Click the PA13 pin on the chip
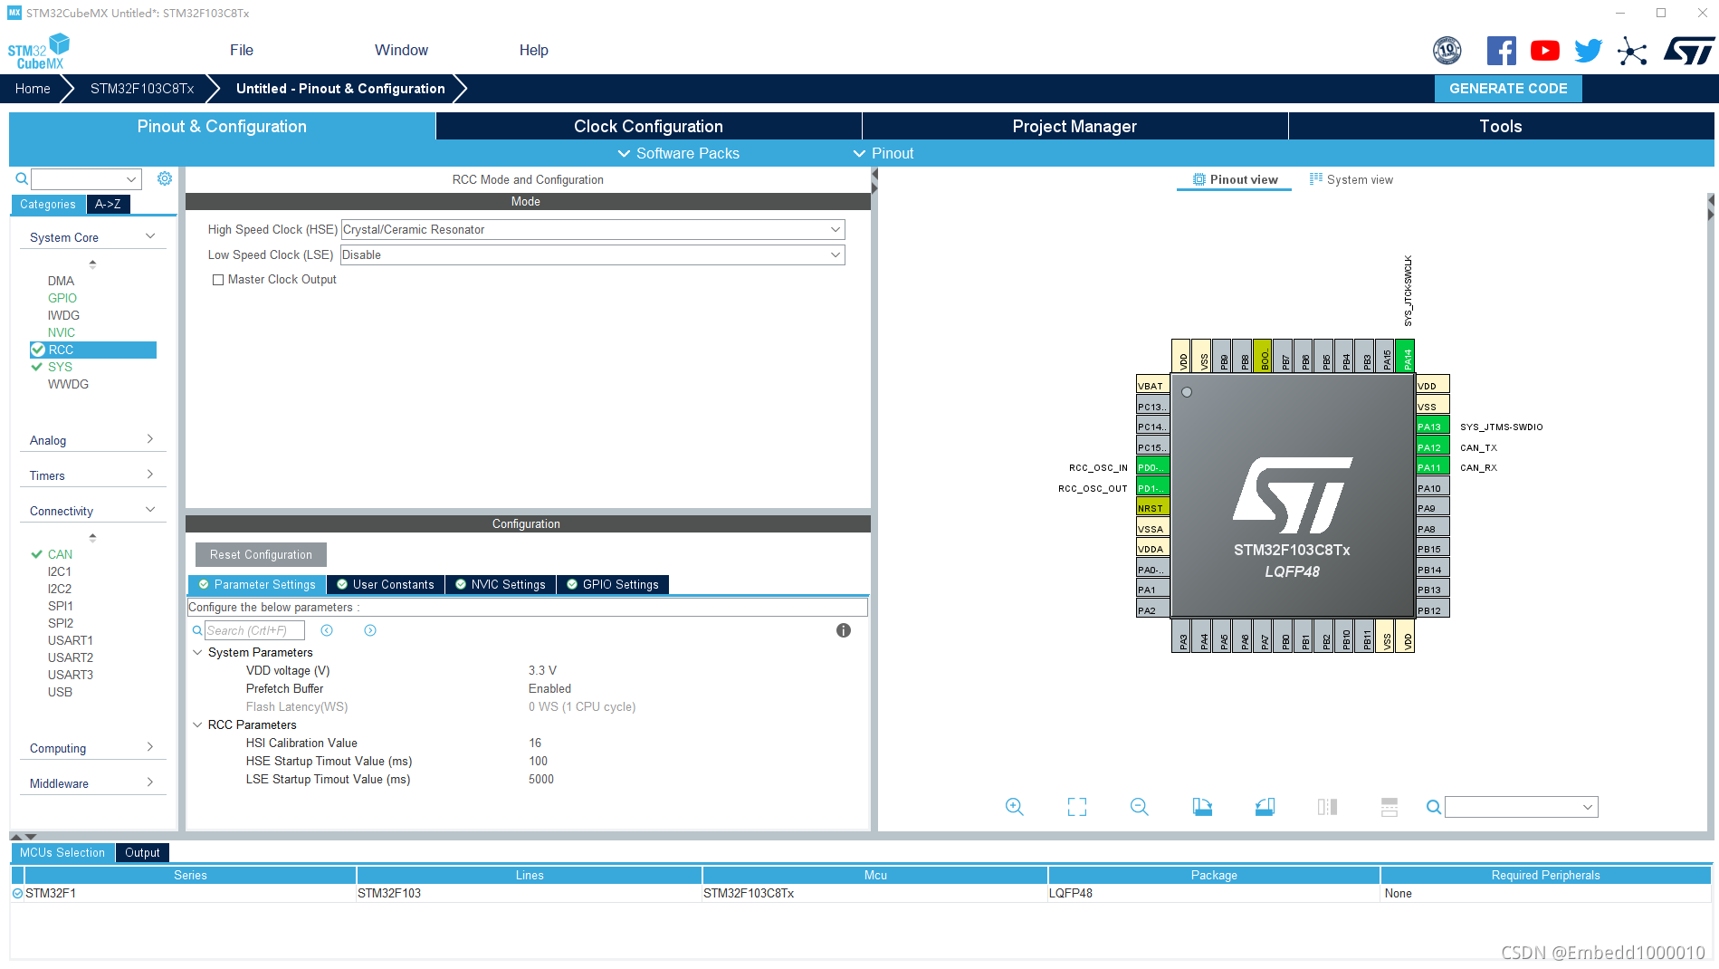 click(x=1433, y=427)
